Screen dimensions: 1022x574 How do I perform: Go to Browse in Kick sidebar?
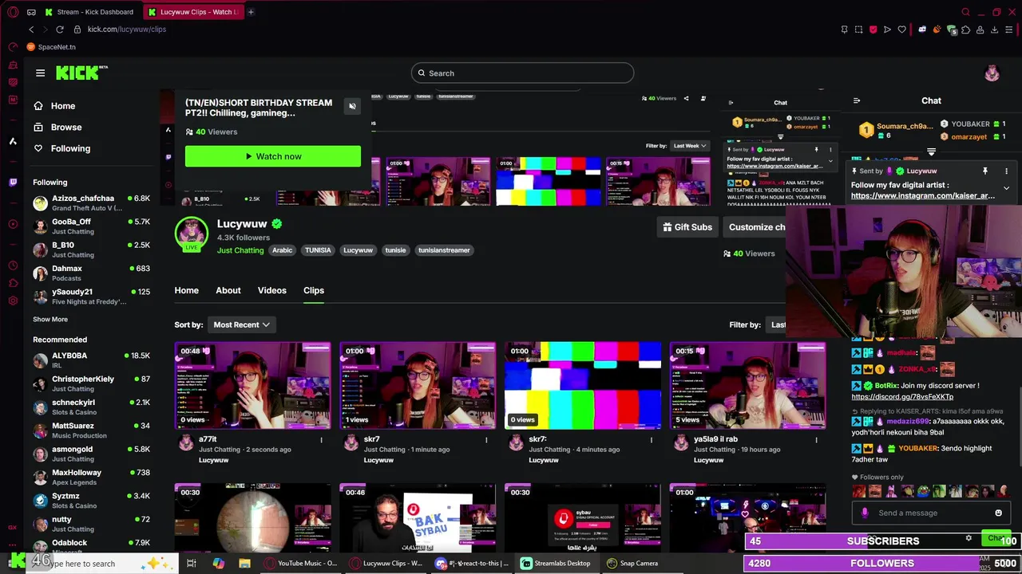(66, 127)
